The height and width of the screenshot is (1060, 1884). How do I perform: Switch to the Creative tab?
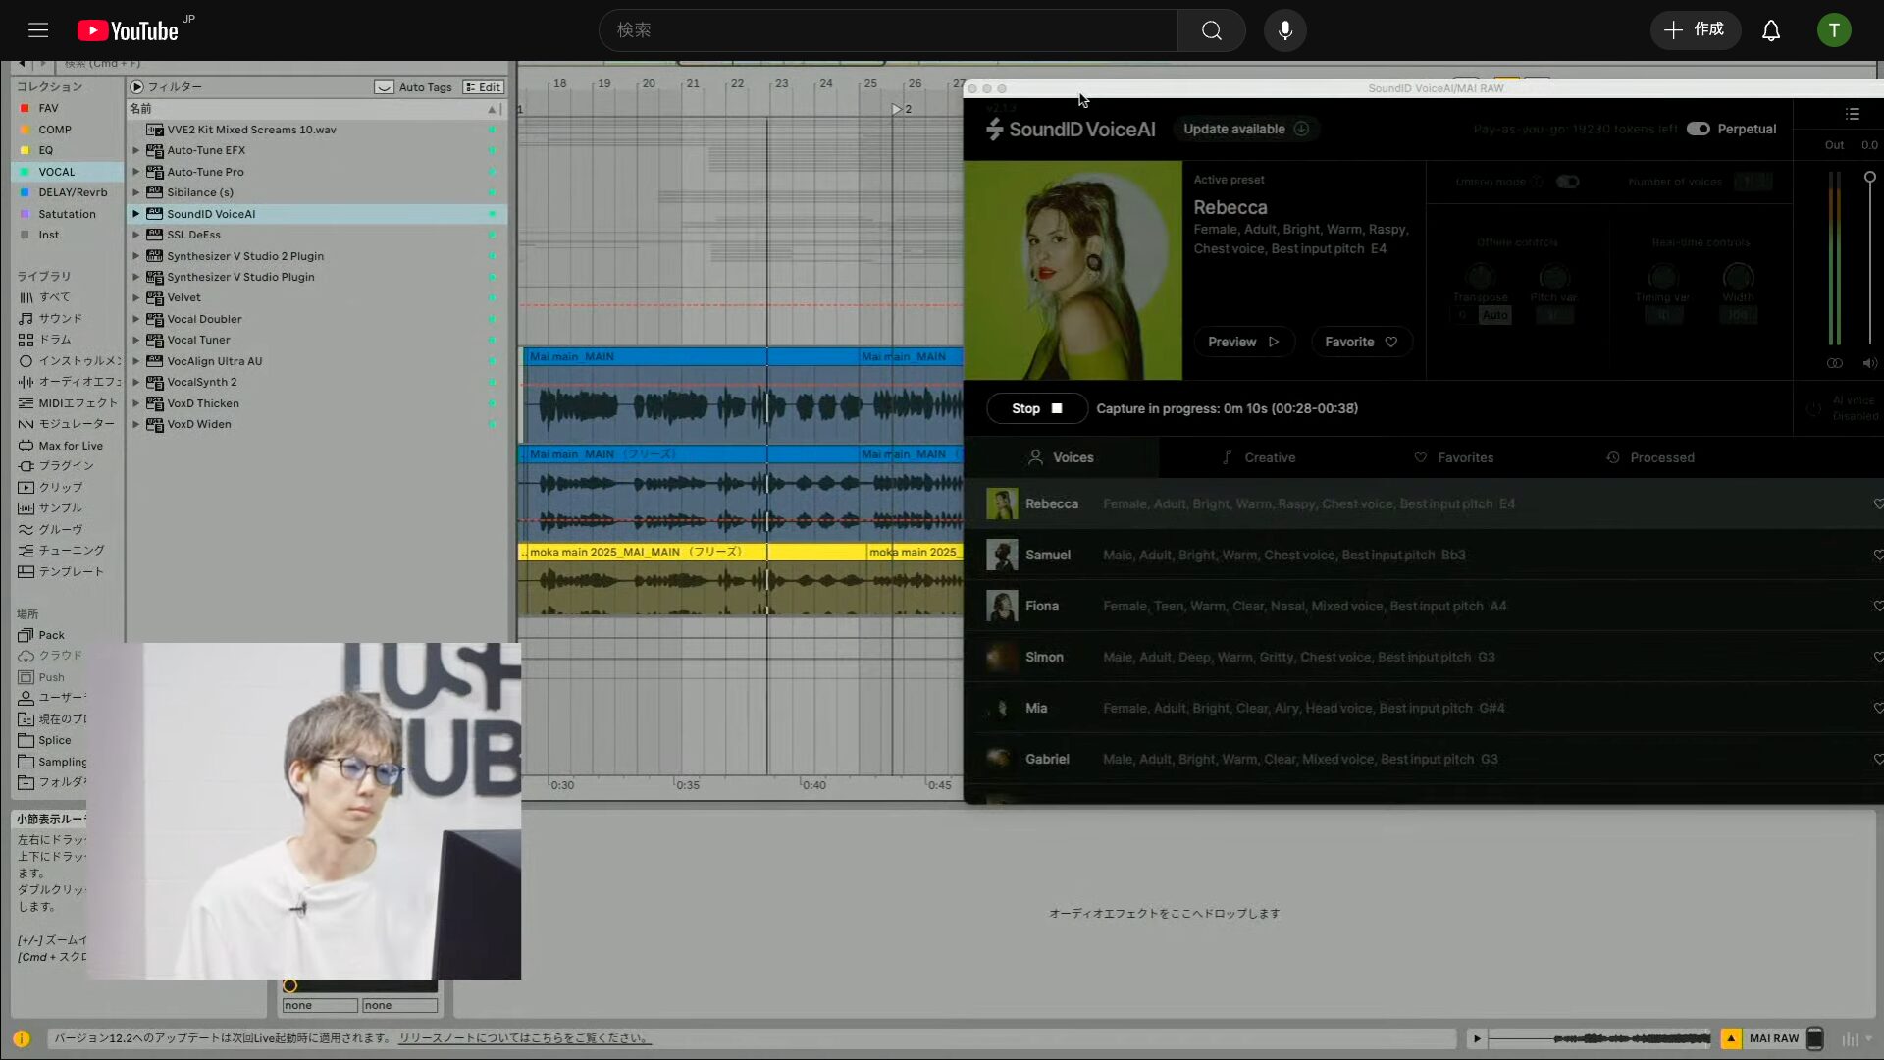coord(1258,457)
